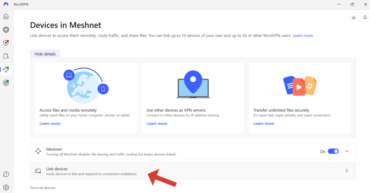Open the globe VPN servers icon
This screenshot has height=193, width=370.
pyautogui.click(x=6, y=30)
